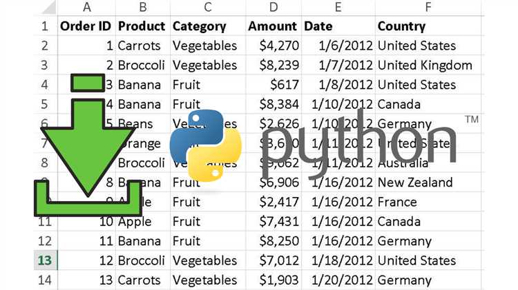Viewport: 518px width, 290px height.
Task: Select the United Kingdom cell
Action: (425, 65)
